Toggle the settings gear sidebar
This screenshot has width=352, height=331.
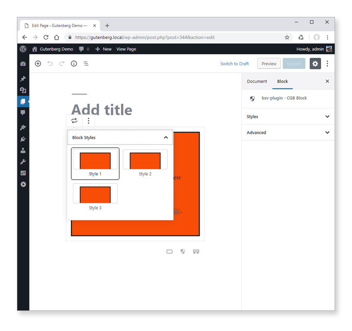(x=315, y=64)
